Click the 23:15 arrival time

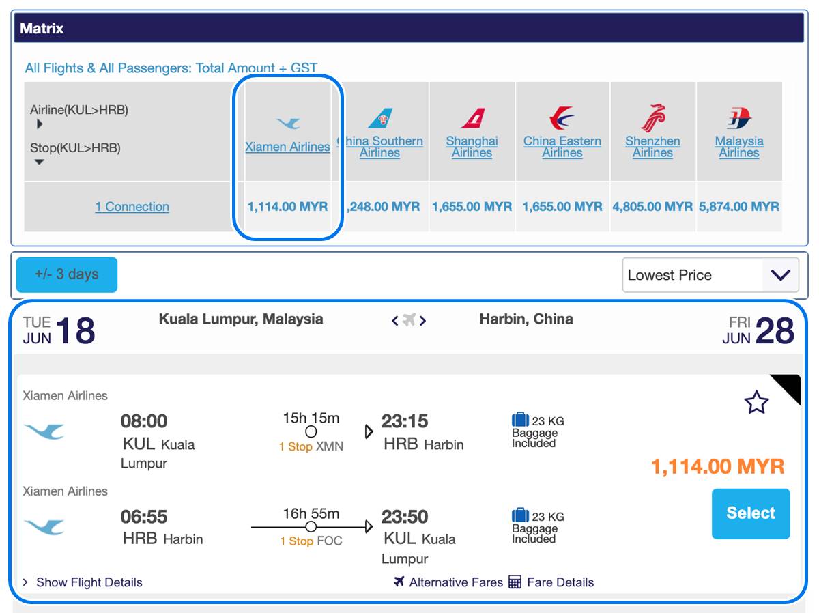click(x=405, y=421)
